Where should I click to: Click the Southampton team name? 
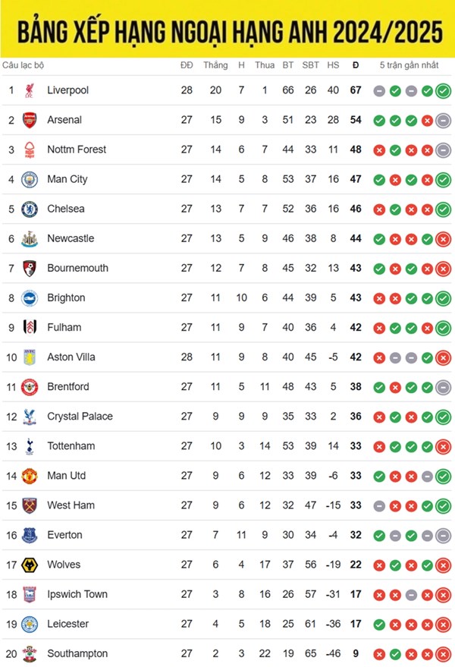[x=77, y=654]
